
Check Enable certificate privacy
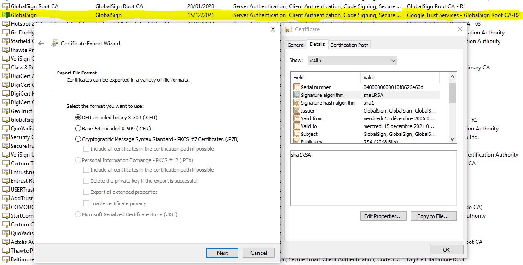coord(87,203)
